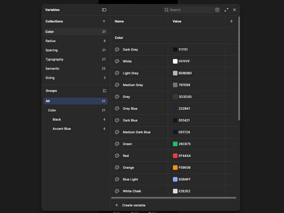Viewport: 284px width, 213px height.
Task: Click the E2E2E2 value text
Action: (184, 191)
